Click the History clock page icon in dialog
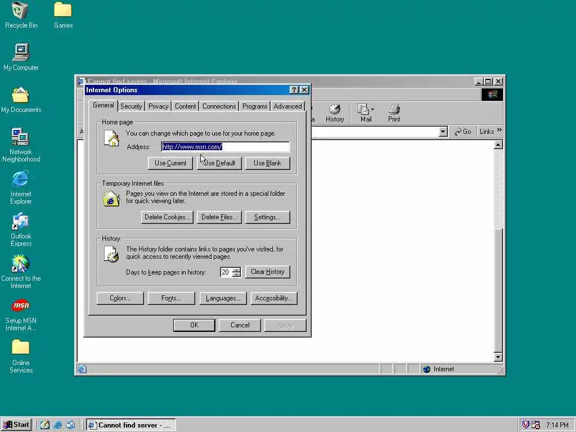This screenshot has height=432, width=576. click(x=111, y=254)
